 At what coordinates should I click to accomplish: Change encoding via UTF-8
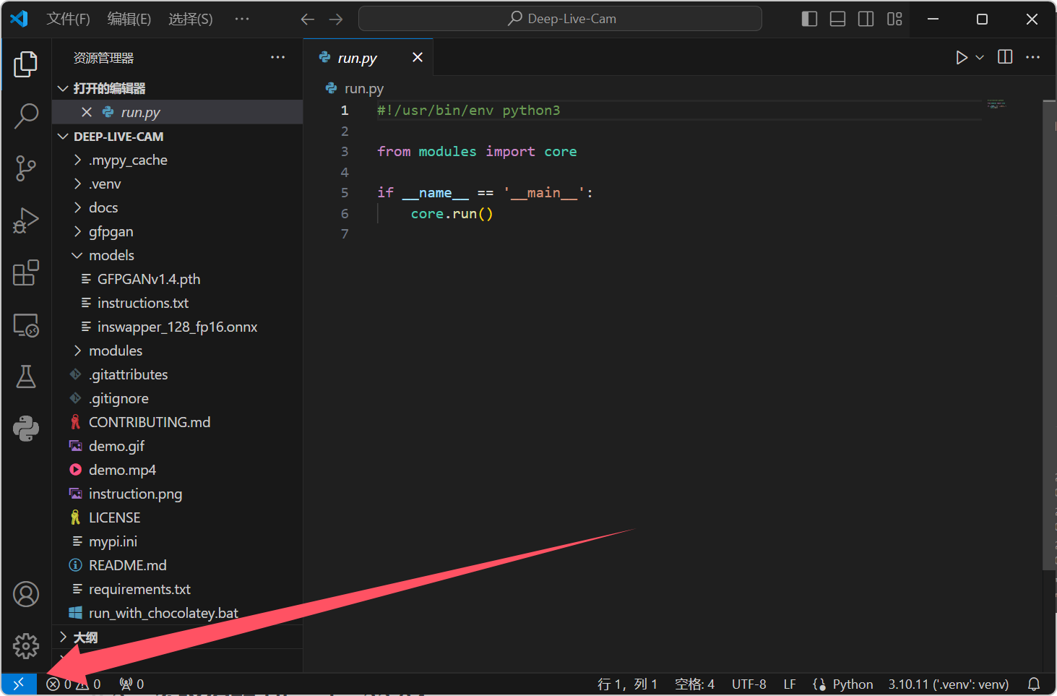748,684
